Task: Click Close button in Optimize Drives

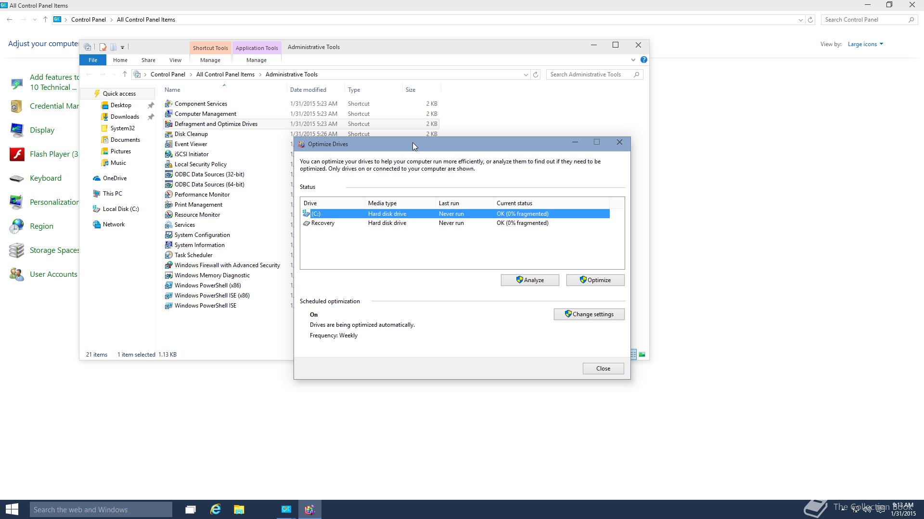Action: (x=603, y=369)
